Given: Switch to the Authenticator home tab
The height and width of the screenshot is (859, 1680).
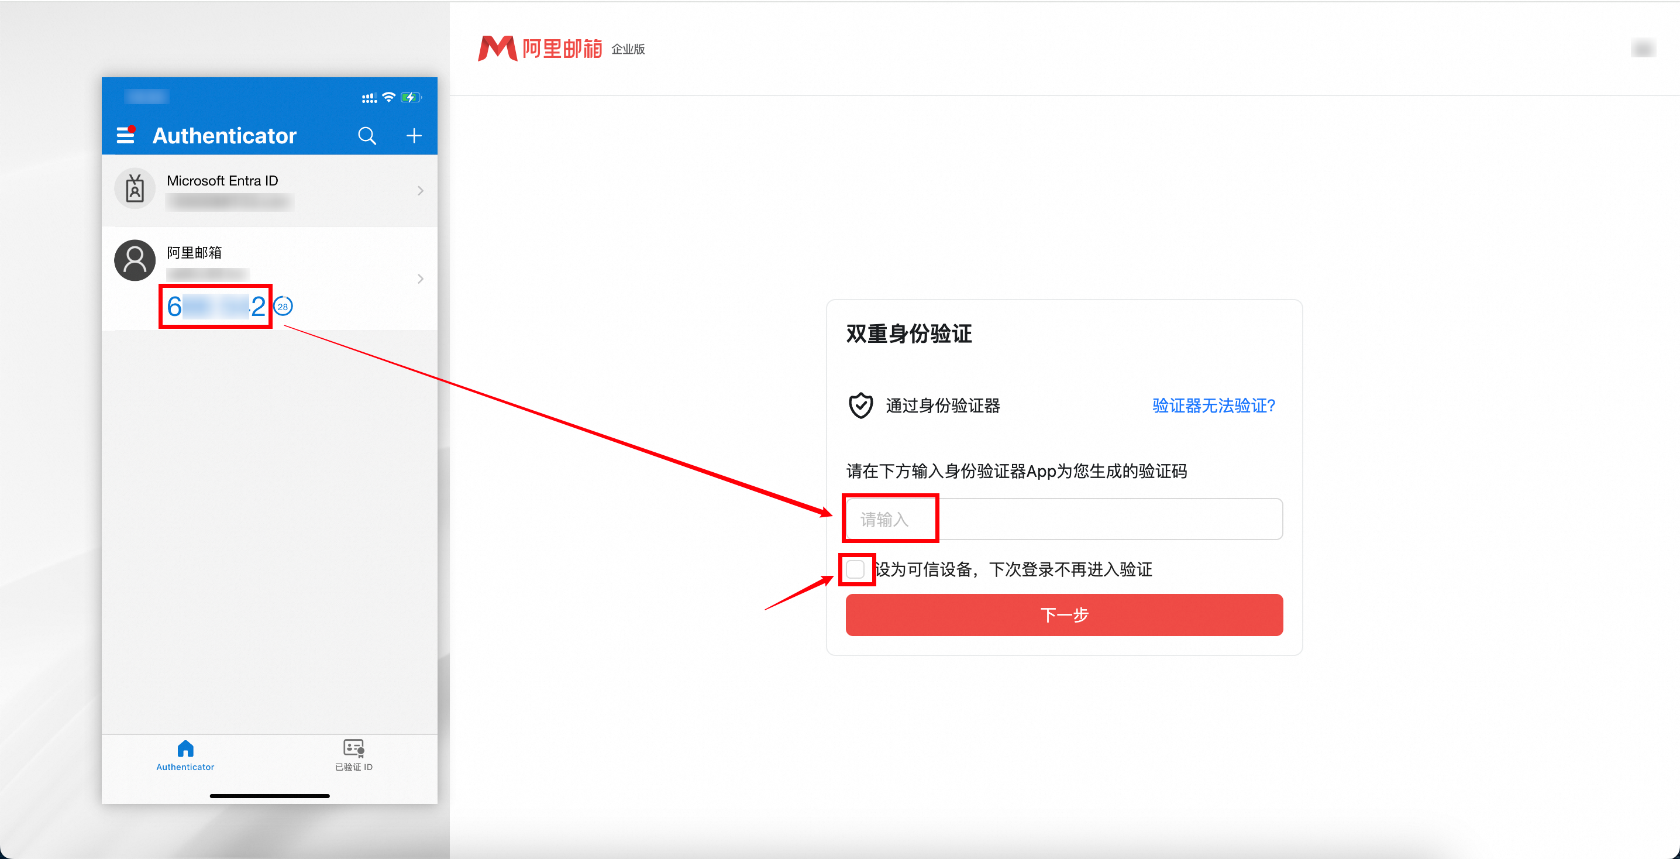Looking at the screenshot, I should (x=185, y=755).
